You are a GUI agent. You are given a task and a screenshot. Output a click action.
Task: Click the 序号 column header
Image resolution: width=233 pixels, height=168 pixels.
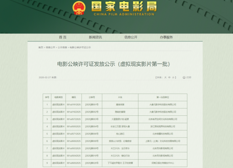47,97
